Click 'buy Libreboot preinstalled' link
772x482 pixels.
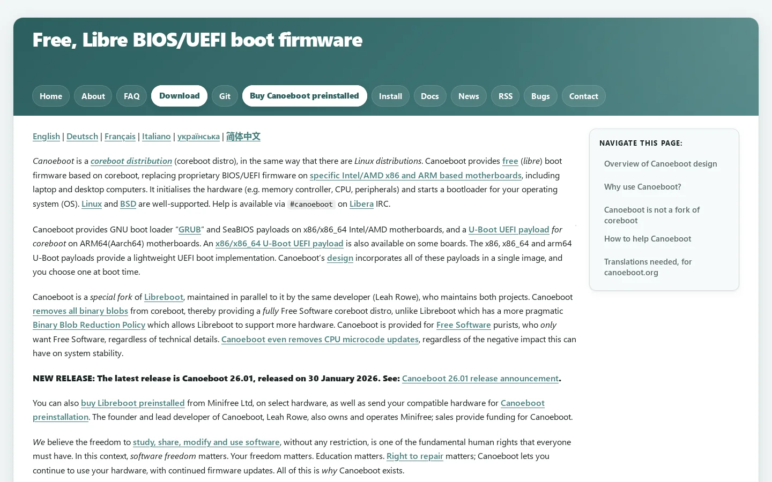point(133,403)
